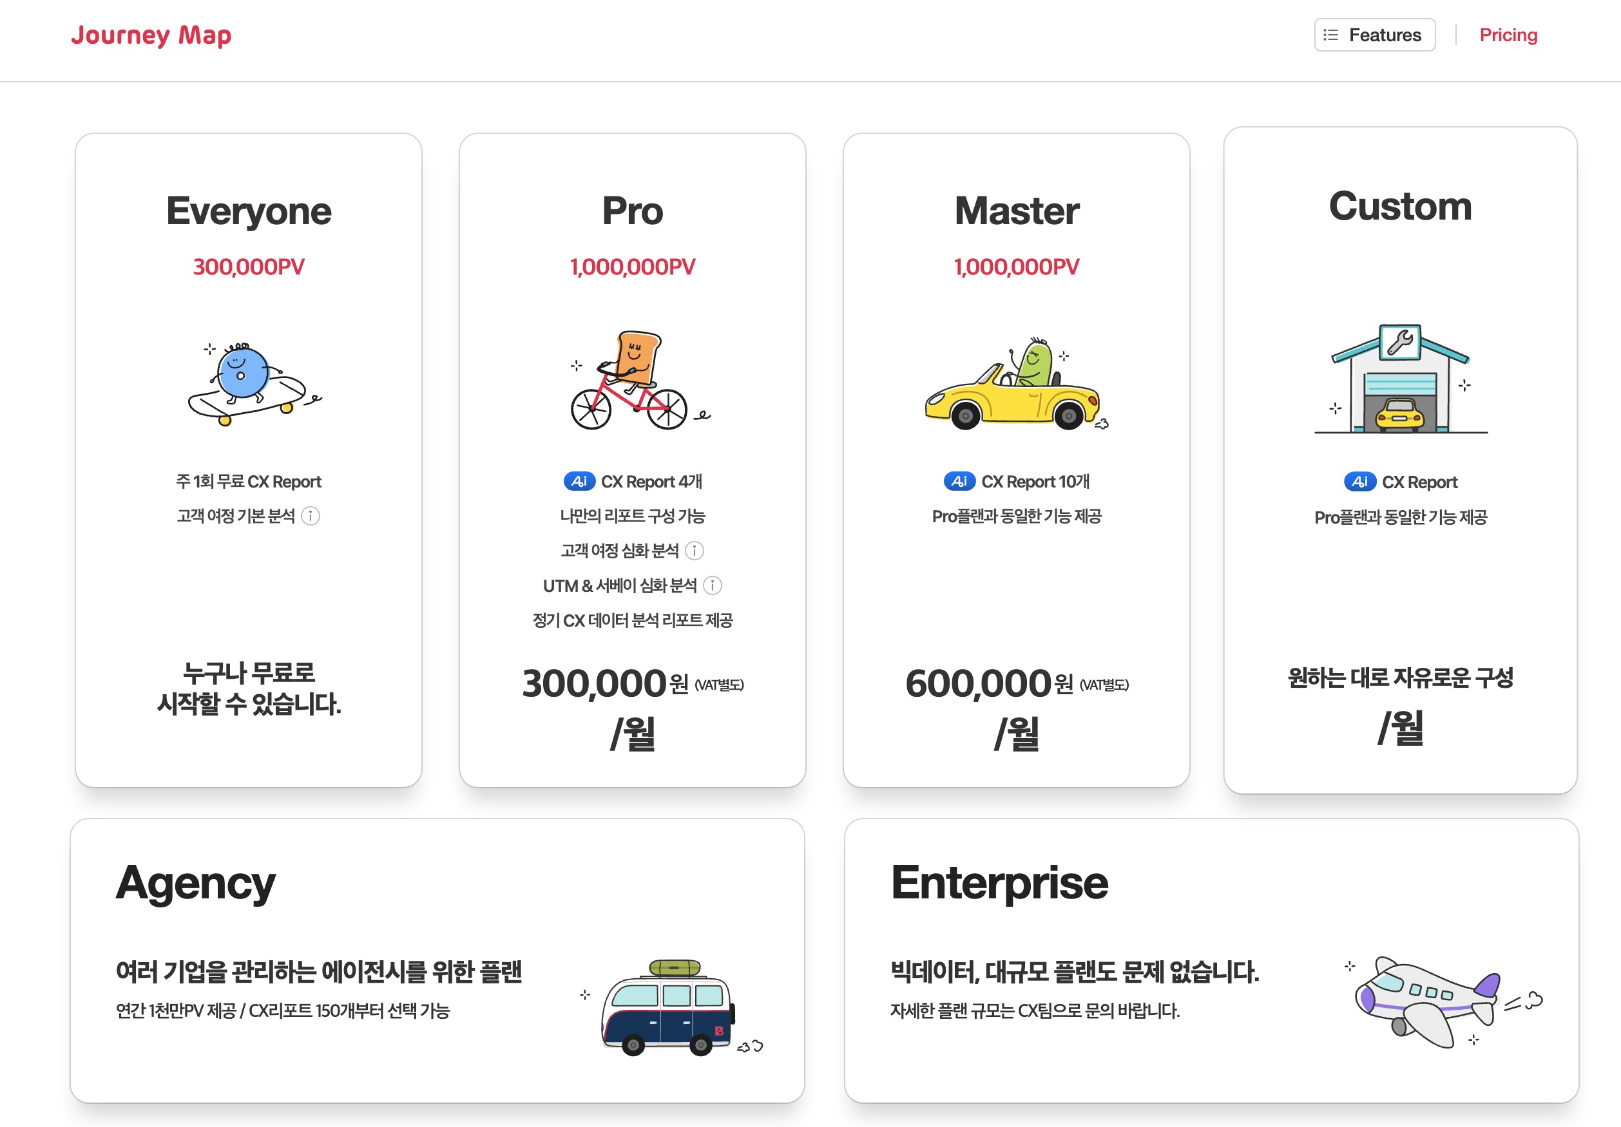Select the Agency plan heading

coord(195,883)
